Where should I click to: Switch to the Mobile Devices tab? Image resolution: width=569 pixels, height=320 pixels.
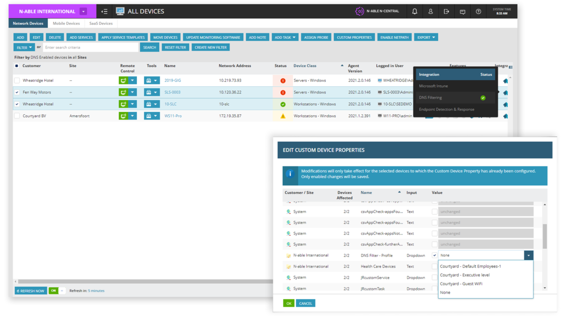(x=66, y=23)
